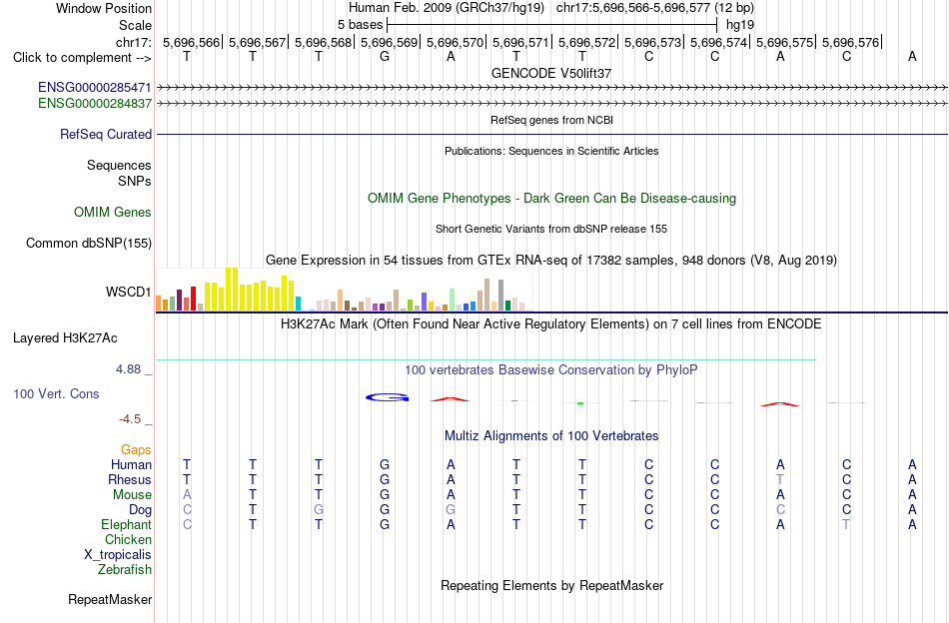Click '100 vertebrates Basewise Conservation by PhyloP' title
Viewport: 949px width, 623px height.
click(551, 370)
